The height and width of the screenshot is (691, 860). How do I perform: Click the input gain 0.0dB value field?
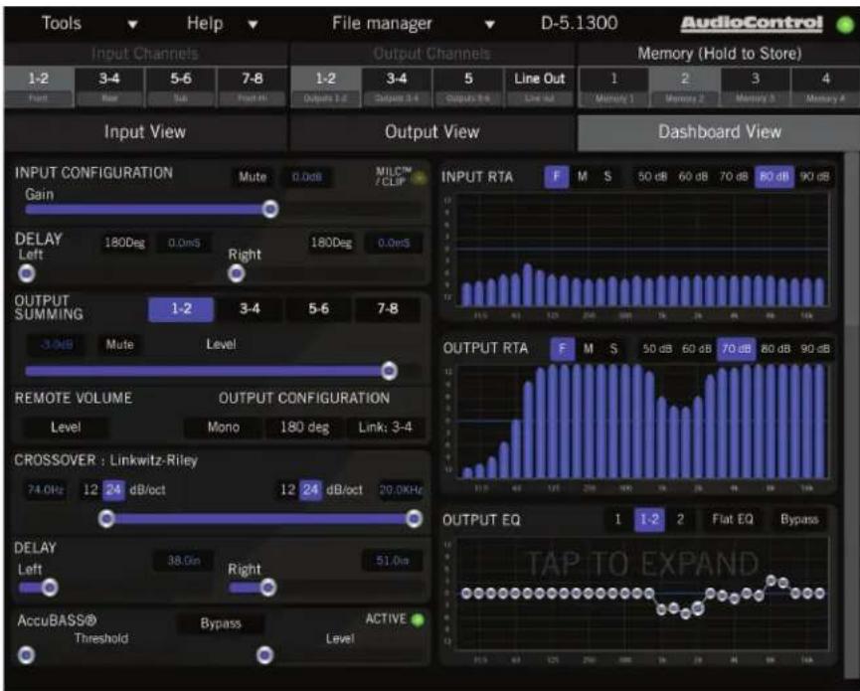pos(306,177)
